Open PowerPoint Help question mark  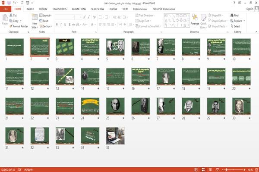(x=234, y=3)
